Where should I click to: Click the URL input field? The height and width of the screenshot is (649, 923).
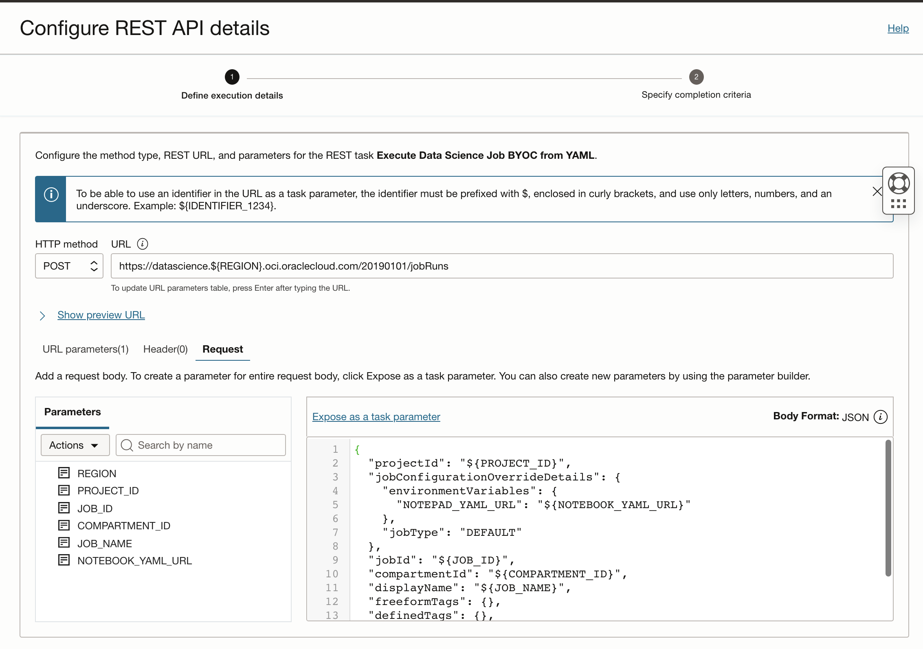click(502, 266)
